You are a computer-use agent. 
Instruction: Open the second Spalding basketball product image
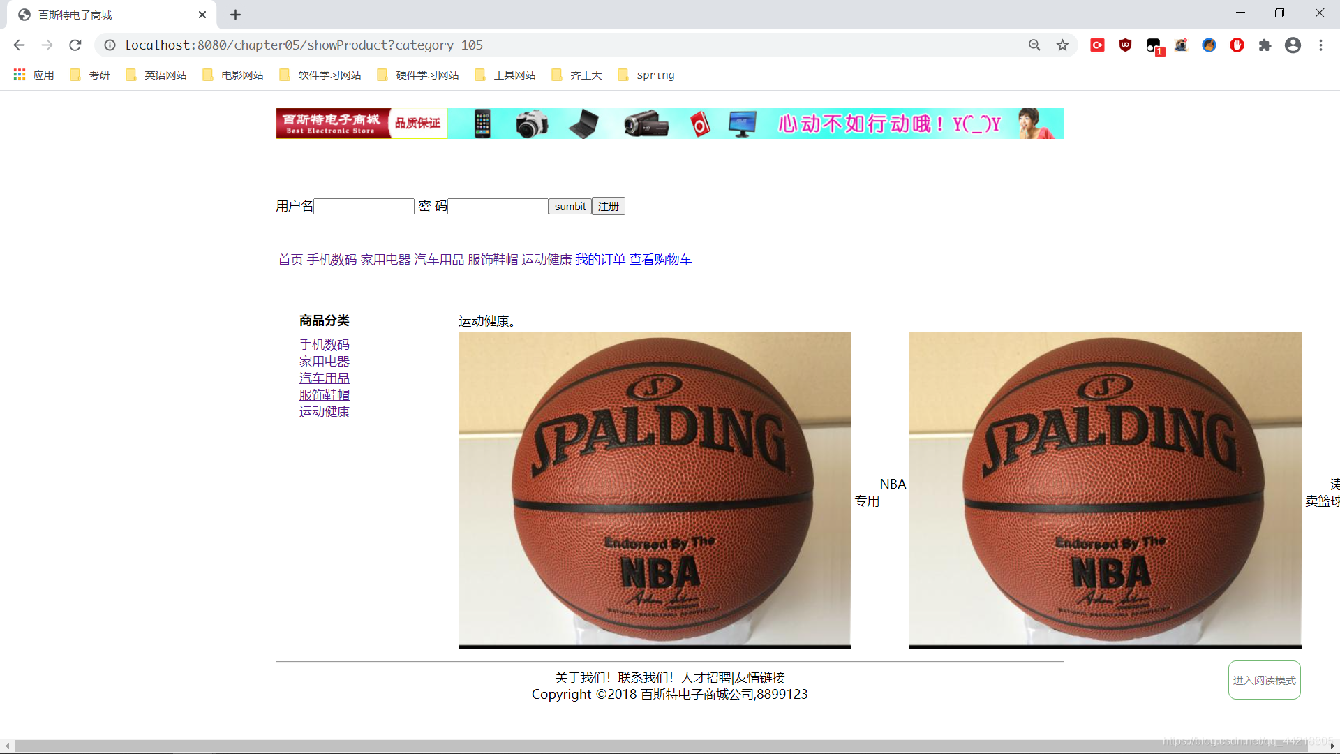pyautogui.click(x=1105, y=490)
